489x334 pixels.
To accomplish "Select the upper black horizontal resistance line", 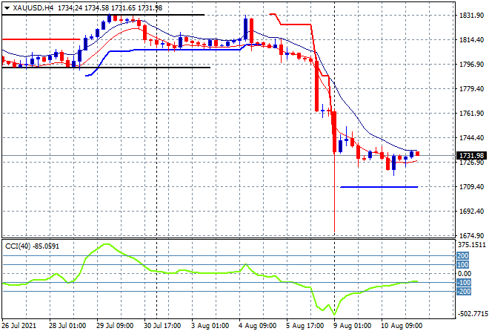I will [103, 15].
